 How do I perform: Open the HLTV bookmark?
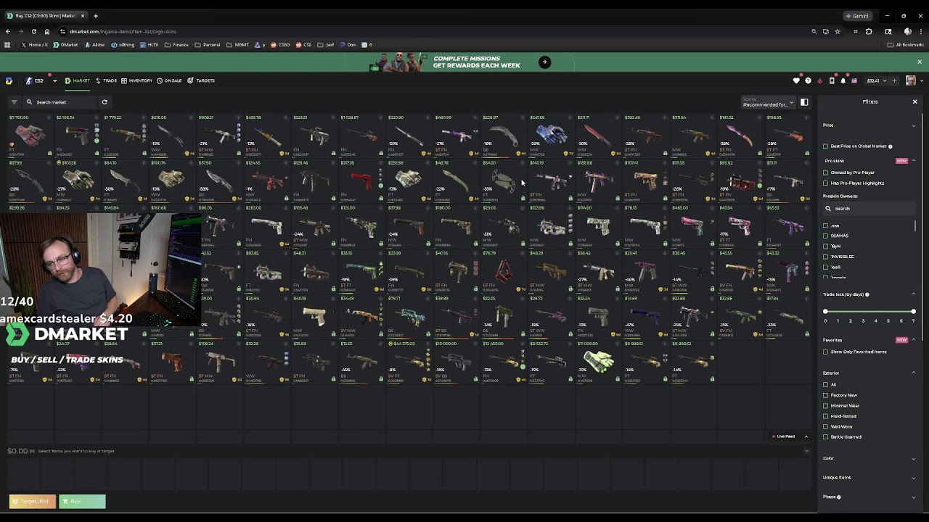click(x=149, y=45)
